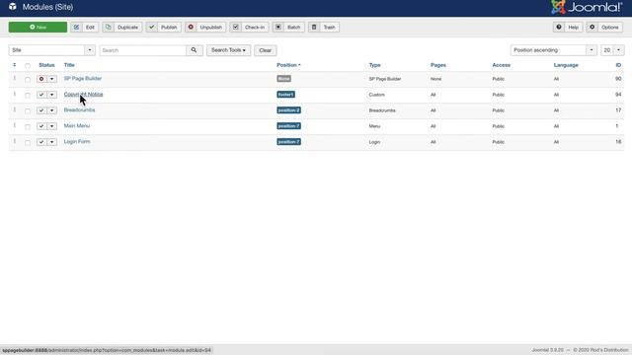
Task: Open the Site/Administrator selector dropdown
Action: point(51,50)
